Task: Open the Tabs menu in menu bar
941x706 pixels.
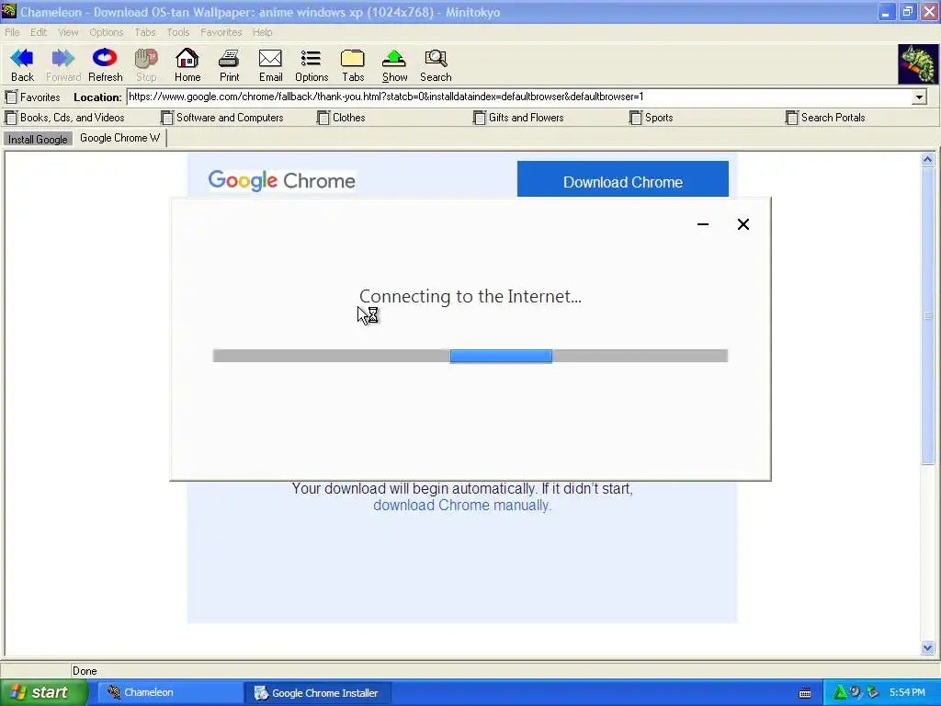Action: coord(144,32)
